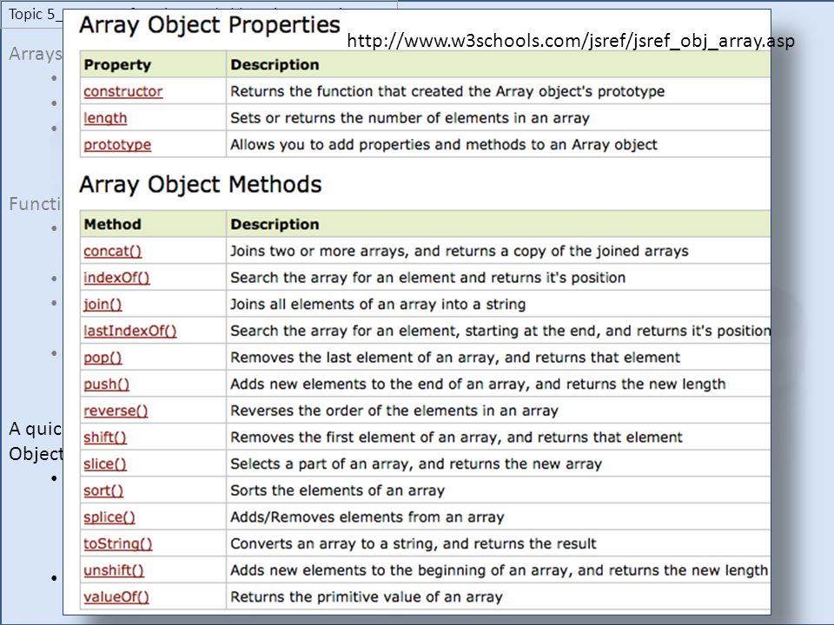
Task: Click 'Allows you to add properties and methods' description
Action: pyautogui.click(x=444, y=145)
